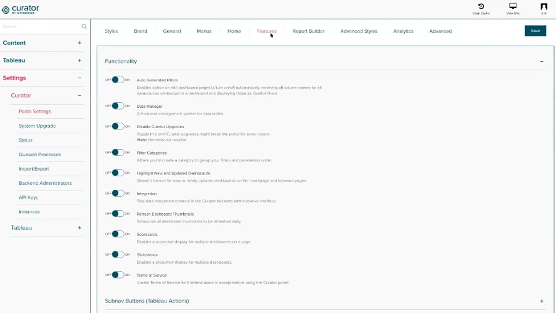Open Queued Processes in sidebar
Screen dimensions: 556x313
pyautogui.click(x=39, y=154)
